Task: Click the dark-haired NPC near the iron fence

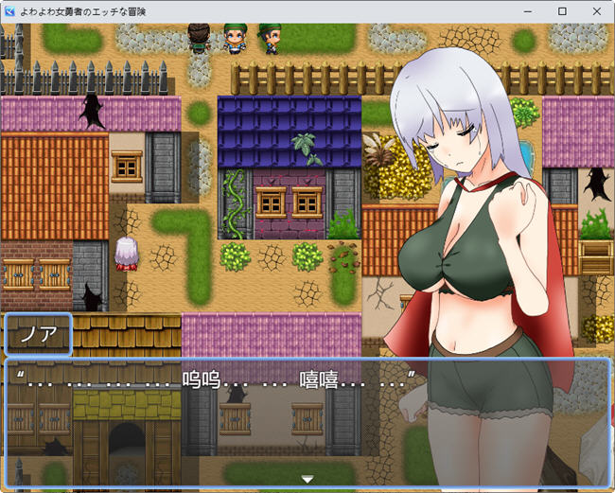Action: [199, 38]
